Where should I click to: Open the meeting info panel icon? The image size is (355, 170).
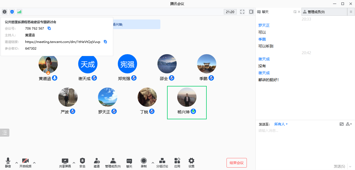tap(4, 11)
